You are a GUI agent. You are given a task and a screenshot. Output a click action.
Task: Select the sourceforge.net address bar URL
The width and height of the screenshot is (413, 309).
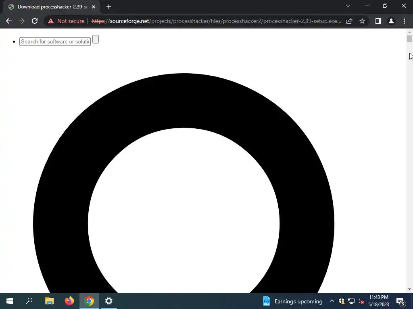click(x=216, y=21)
